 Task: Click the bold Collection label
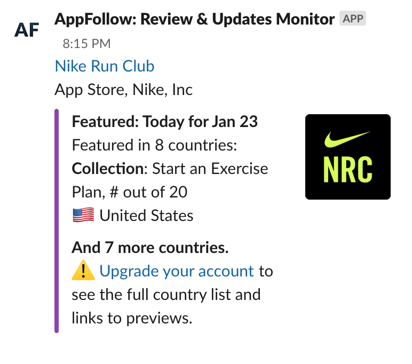pyautogui.click(x=108, y=169)
